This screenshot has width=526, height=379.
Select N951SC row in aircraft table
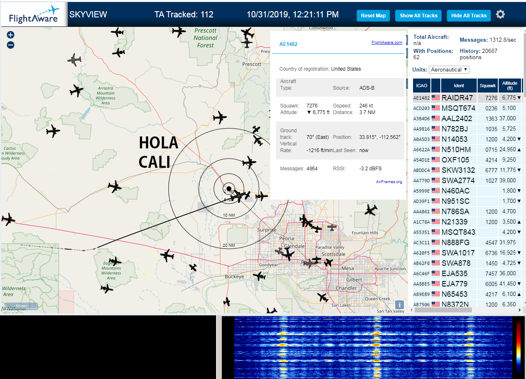coord(467,201)
